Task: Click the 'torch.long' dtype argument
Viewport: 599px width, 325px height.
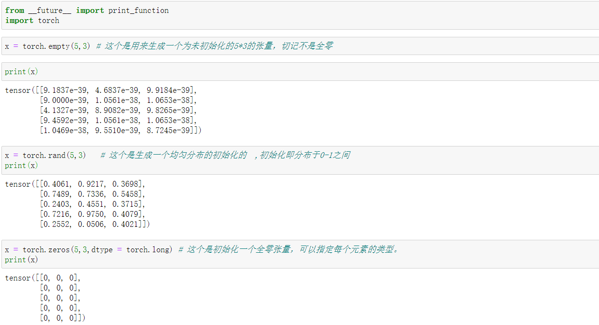Action: click(147, 250)
